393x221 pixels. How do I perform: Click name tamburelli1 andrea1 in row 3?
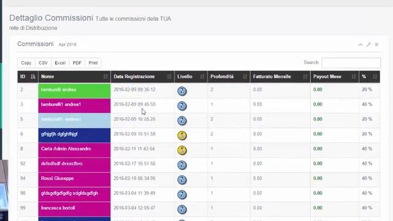coord(61,104)
